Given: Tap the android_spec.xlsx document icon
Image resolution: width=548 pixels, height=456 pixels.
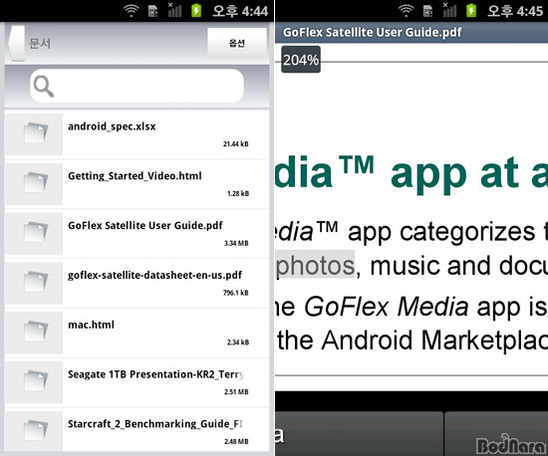Looking at the screenshot, I should pos(34,134).
